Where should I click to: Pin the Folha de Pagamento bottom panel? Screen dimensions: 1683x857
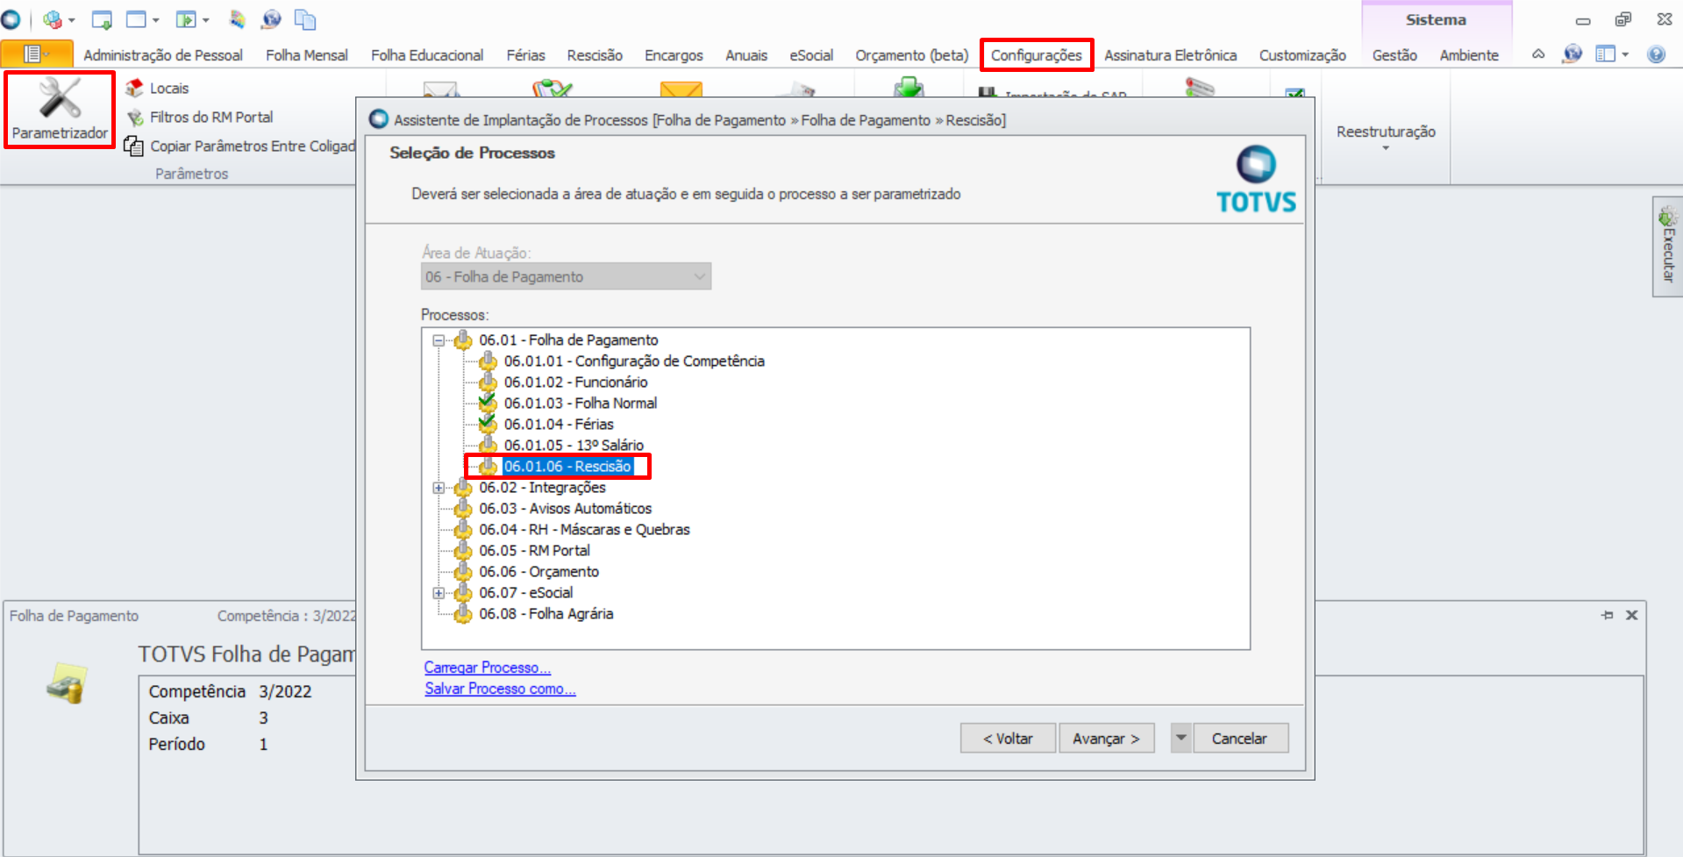(1607, 615)
